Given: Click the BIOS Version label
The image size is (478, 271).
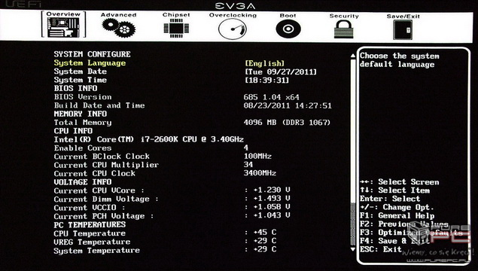Looking at the screenshot, I should pyautogui.click(x=83, y=97).
